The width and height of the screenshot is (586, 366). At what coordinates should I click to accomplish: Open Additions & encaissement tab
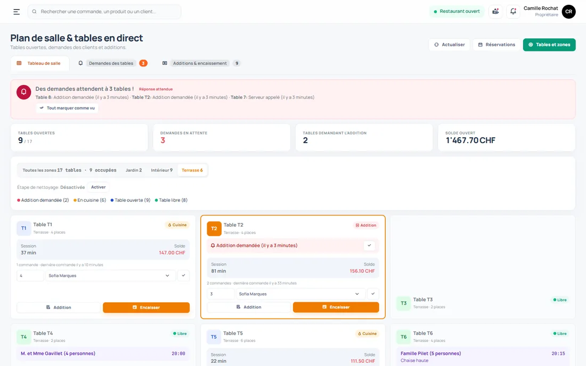pos(201,63)
